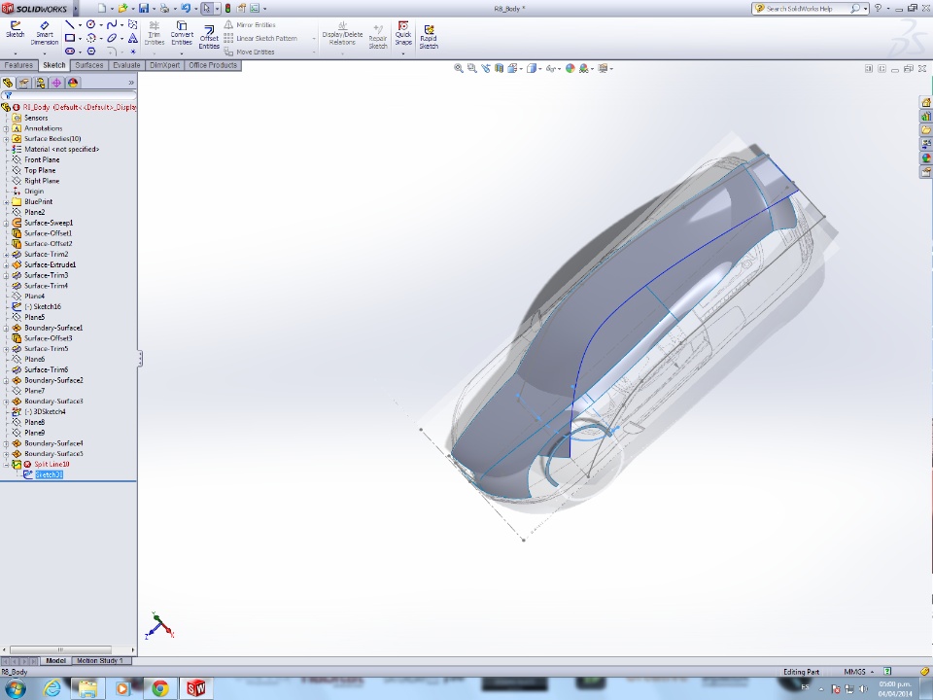Click the Save icon in title toolbar
This screenshot has height=700, width=933.
pos(144,9)
